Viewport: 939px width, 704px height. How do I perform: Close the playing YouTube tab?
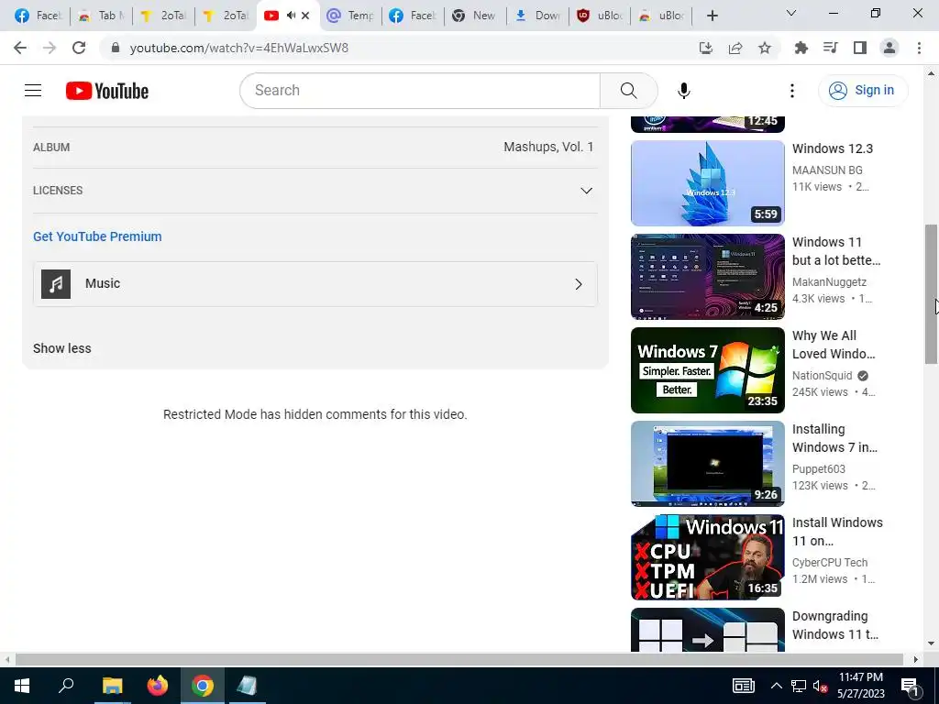pos(305,16)
